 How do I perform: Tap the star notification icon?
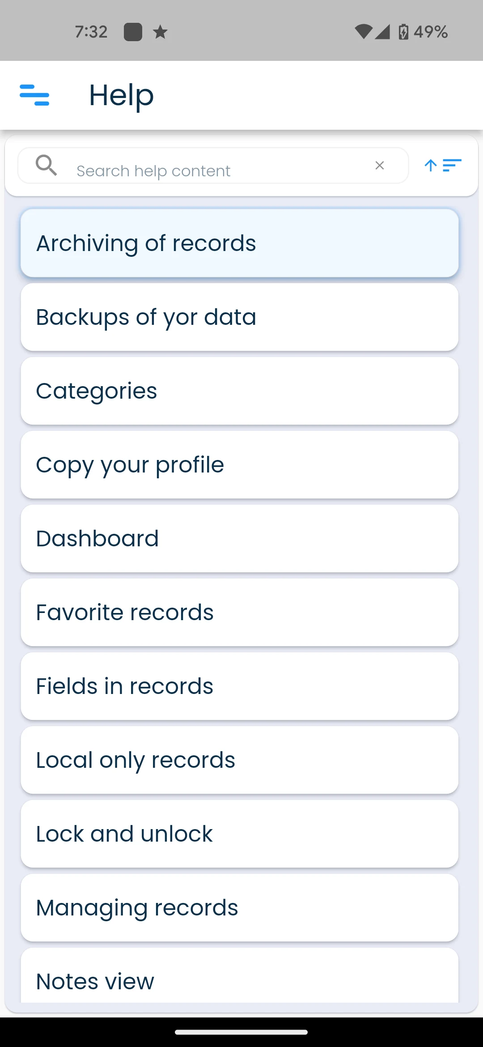pyautogui.click(x=160, y=32)
